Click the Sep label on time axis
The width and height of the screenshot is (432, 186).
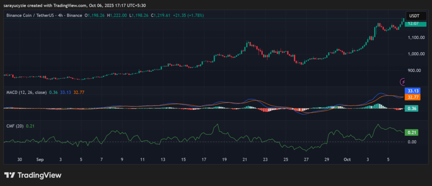point(40,160)
